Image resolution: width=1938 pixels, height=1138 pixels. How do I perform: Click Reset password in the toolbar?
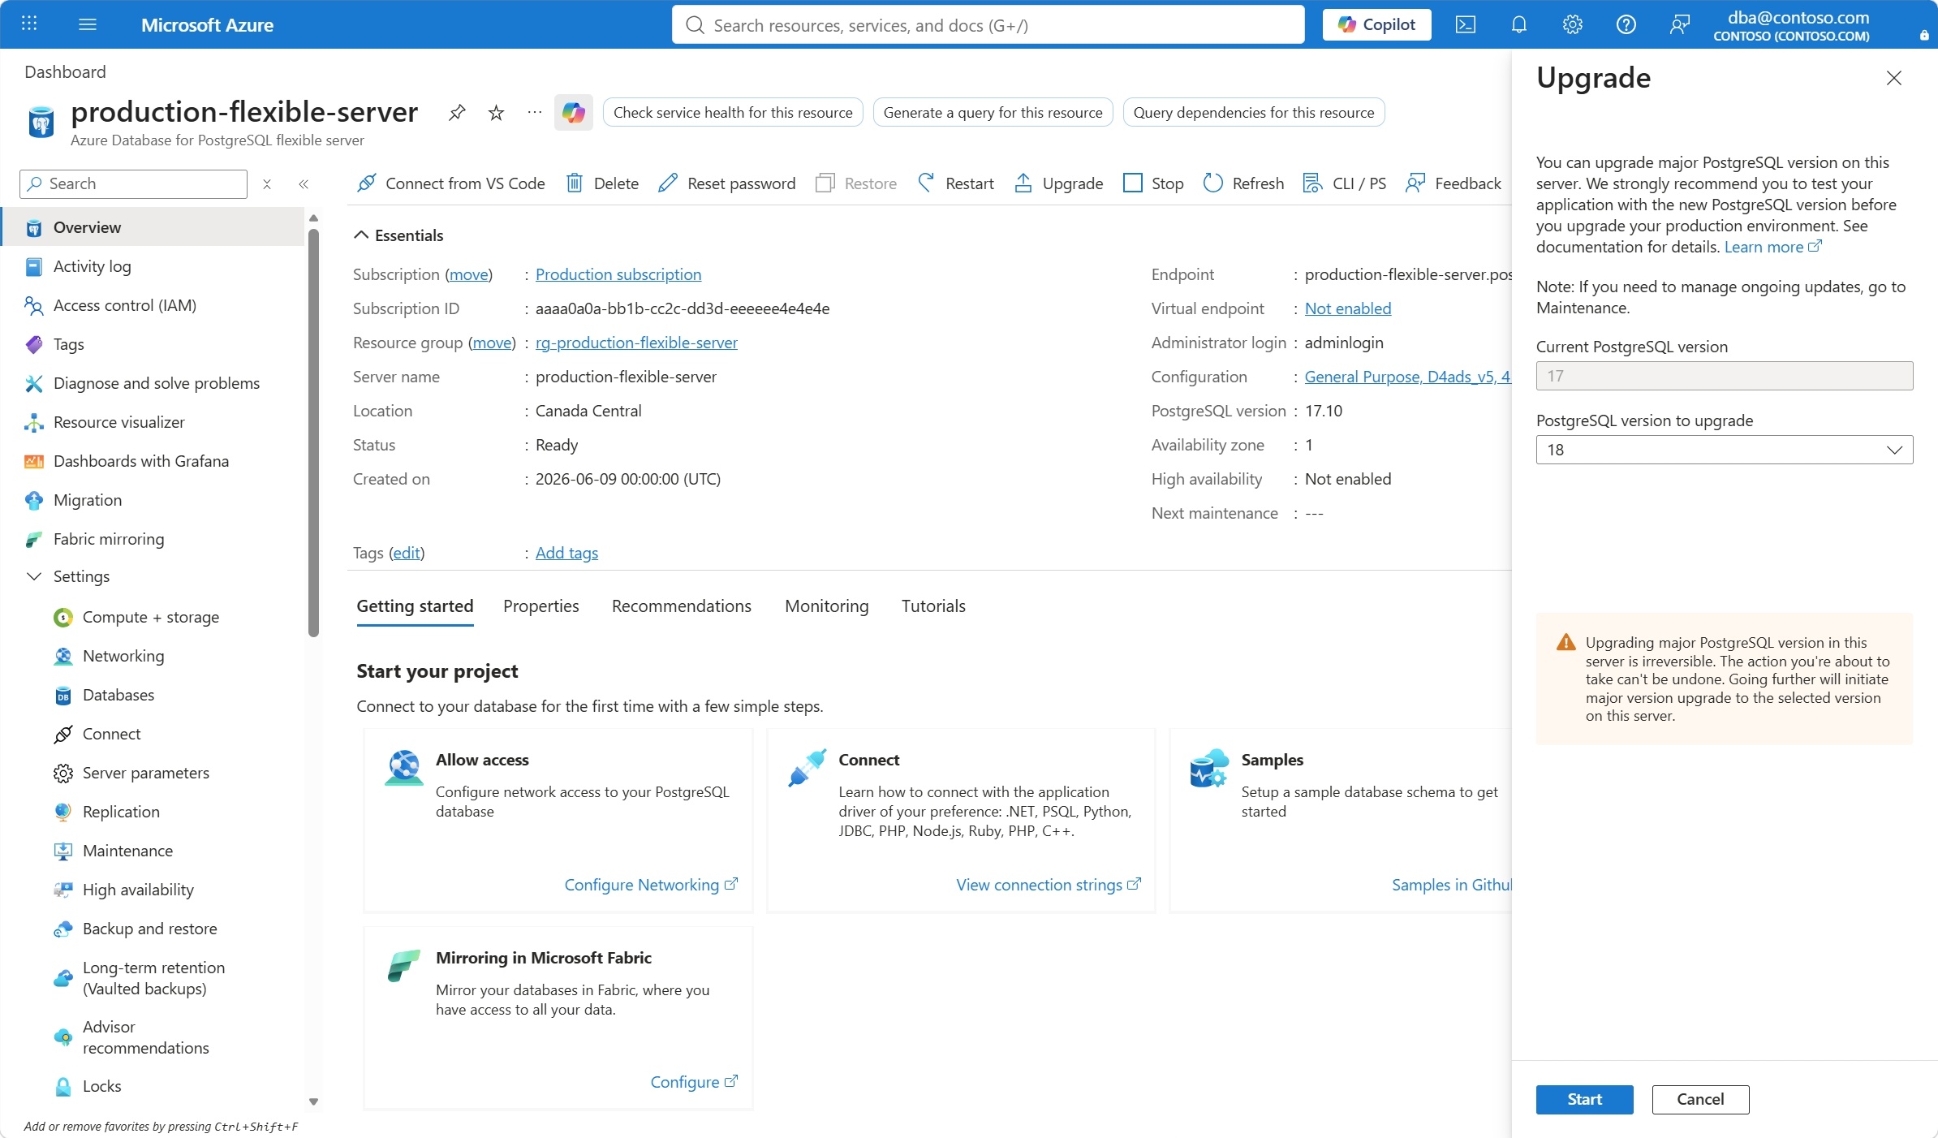pos(727,183)
